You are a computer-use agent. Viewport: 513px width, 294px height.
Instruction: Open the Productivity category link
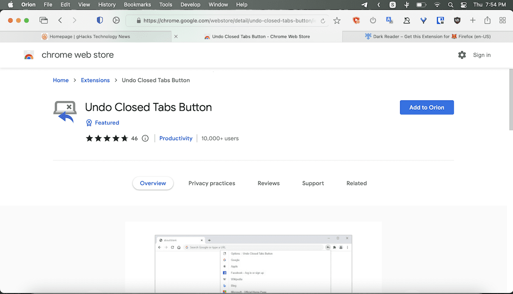click(176, 138)
